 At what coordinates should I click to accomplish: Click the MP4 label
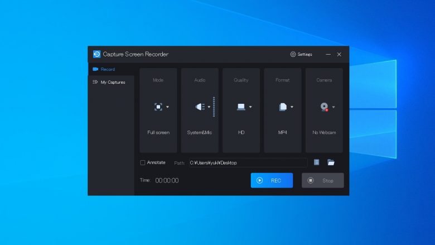pos(282,132)
